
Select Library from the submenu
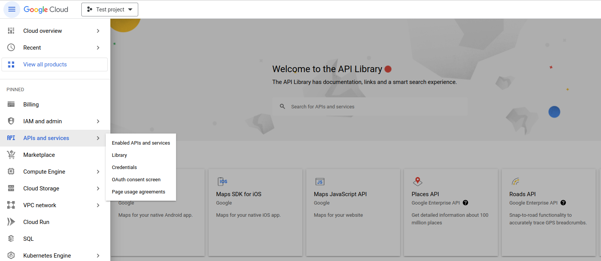point(141,155)
